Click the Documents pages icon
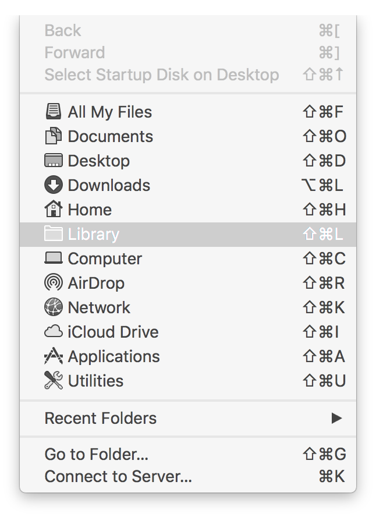Viewport: 376px width, 517px height. click(53, 136)
